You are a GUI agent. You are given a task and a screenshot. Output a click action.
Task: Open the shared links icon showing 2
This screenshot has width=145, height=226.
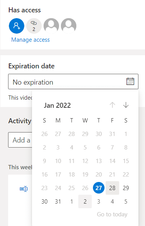click(34, 26)
